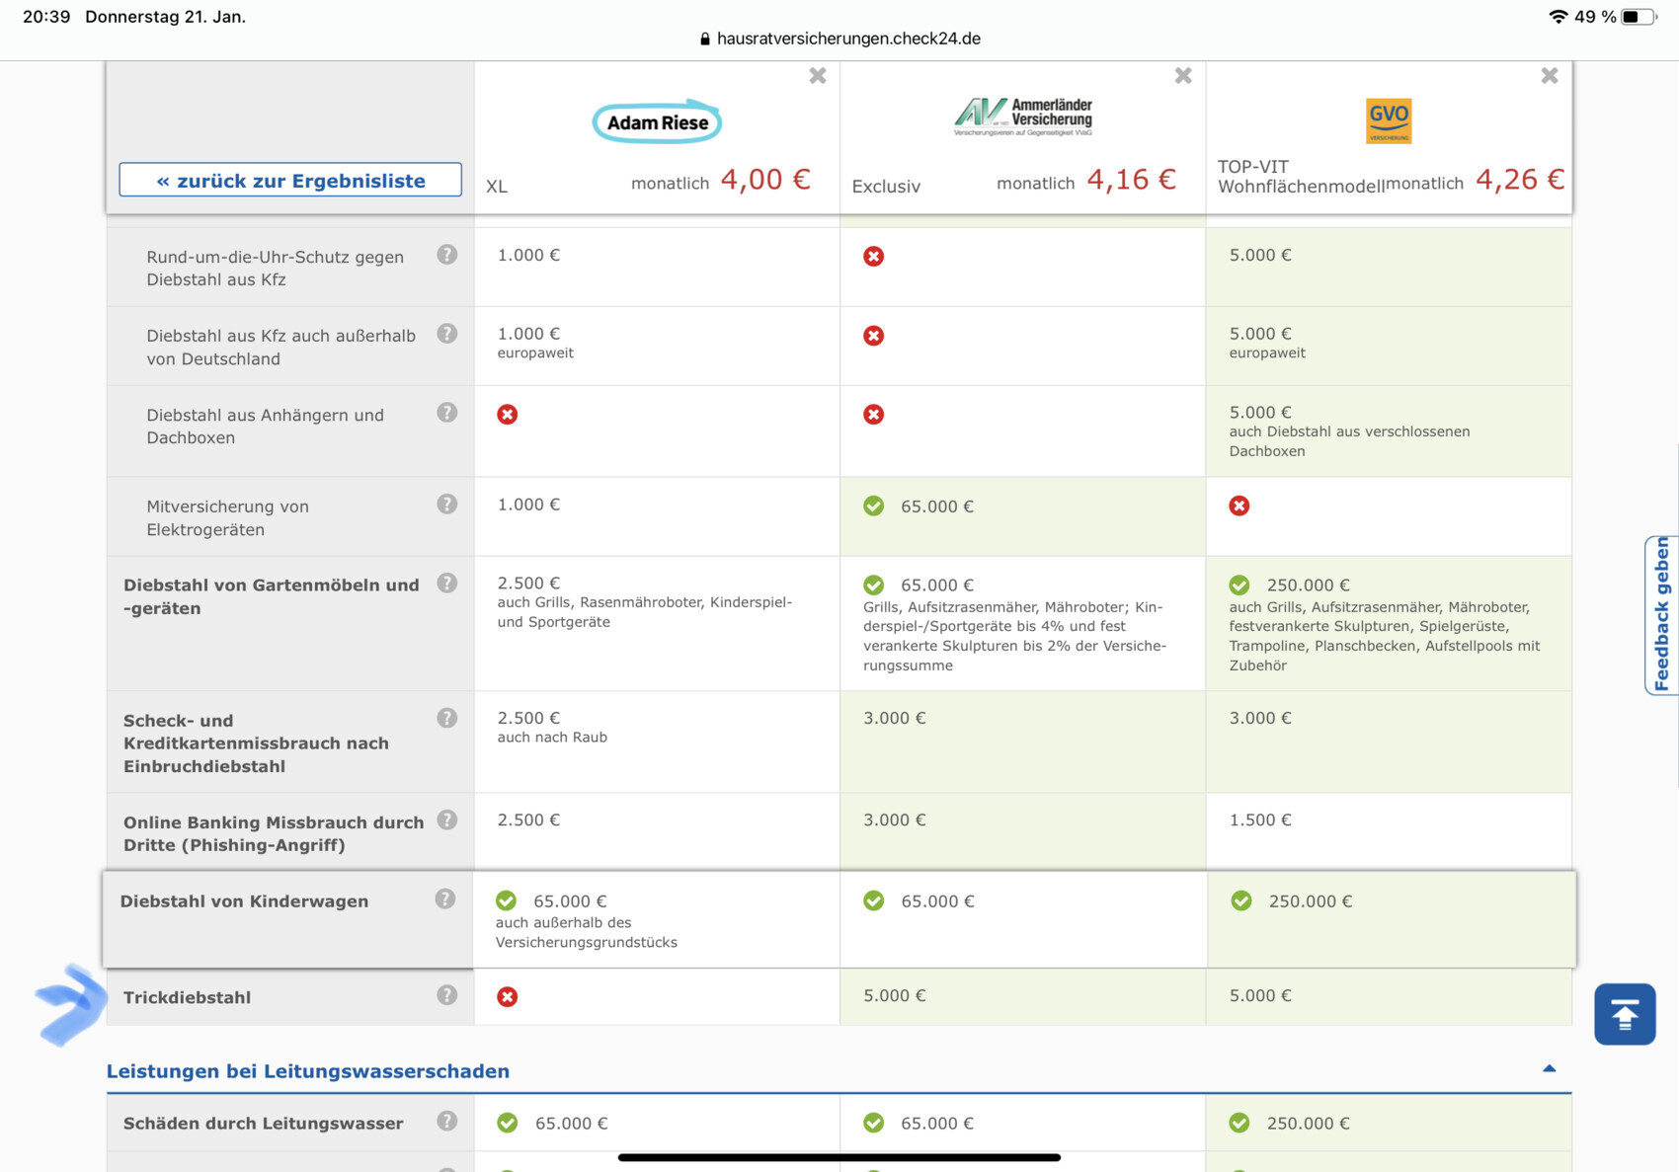Open help for Schäden durch Leitungswasser

(x=447, y=1122)
